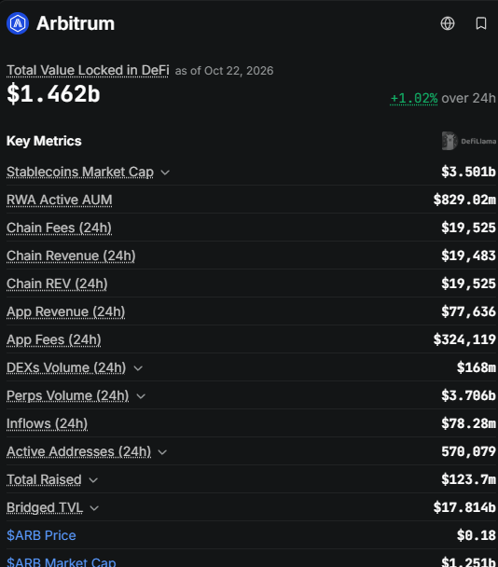Click the Inflows (24h) label
Screen dimensions: 498x567
(47, 423)
